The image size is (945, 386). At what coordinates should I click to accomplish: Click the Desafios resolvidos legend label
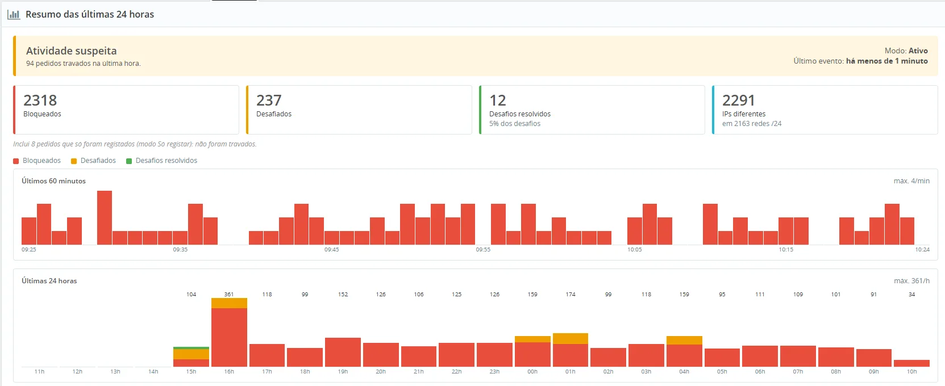[166, 161]
